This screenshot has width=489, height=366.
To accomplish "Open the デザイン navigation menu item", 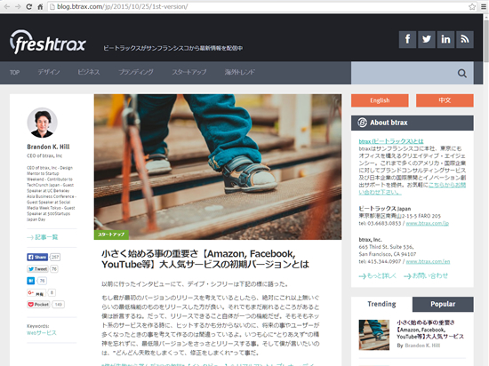I will click(49, 72).
